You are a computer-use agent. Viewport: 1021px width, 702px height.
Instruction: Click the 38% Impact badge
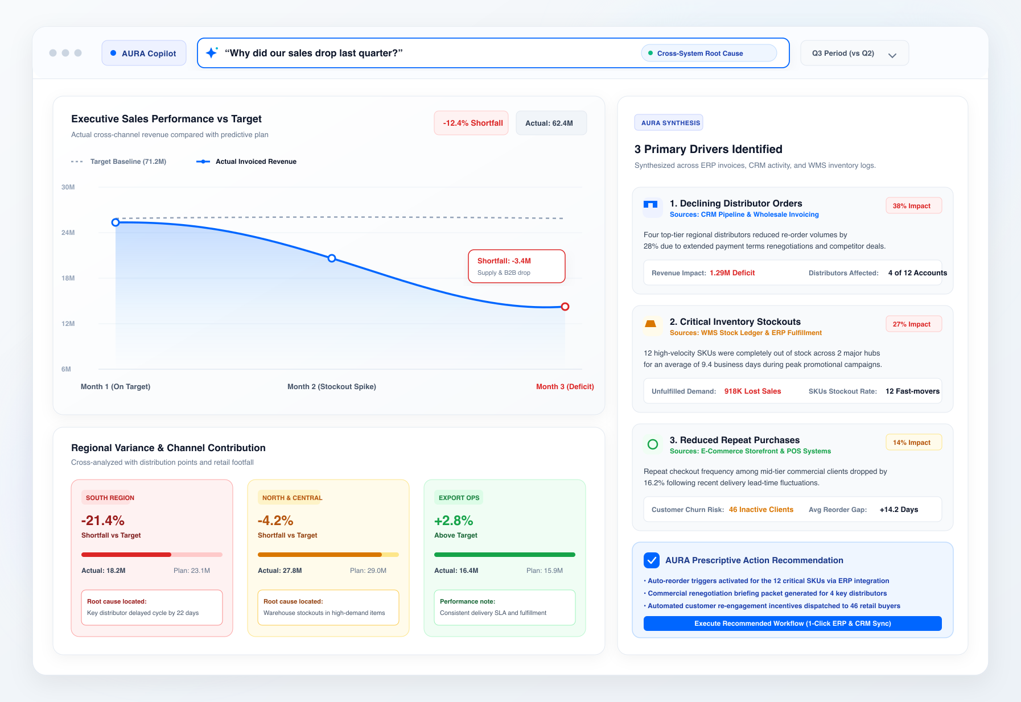[913, 206]
